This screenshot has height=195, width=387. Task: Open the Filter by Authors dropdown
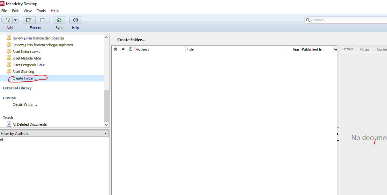(54, 134)
